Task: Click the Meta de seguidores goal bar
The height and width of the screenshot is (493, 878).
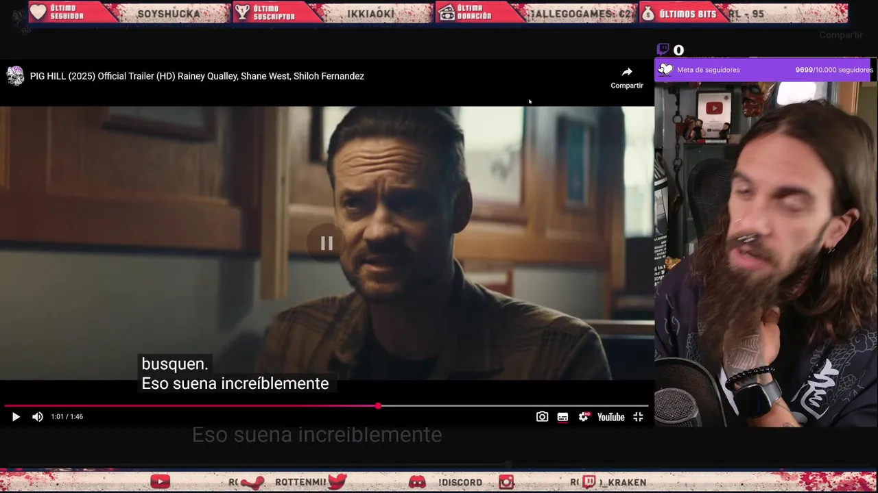Action: point(765,70)
